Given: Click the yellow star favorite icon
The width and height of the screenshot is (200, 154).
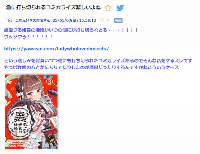Looking at the screenshot, I should (x=108, y=8).
